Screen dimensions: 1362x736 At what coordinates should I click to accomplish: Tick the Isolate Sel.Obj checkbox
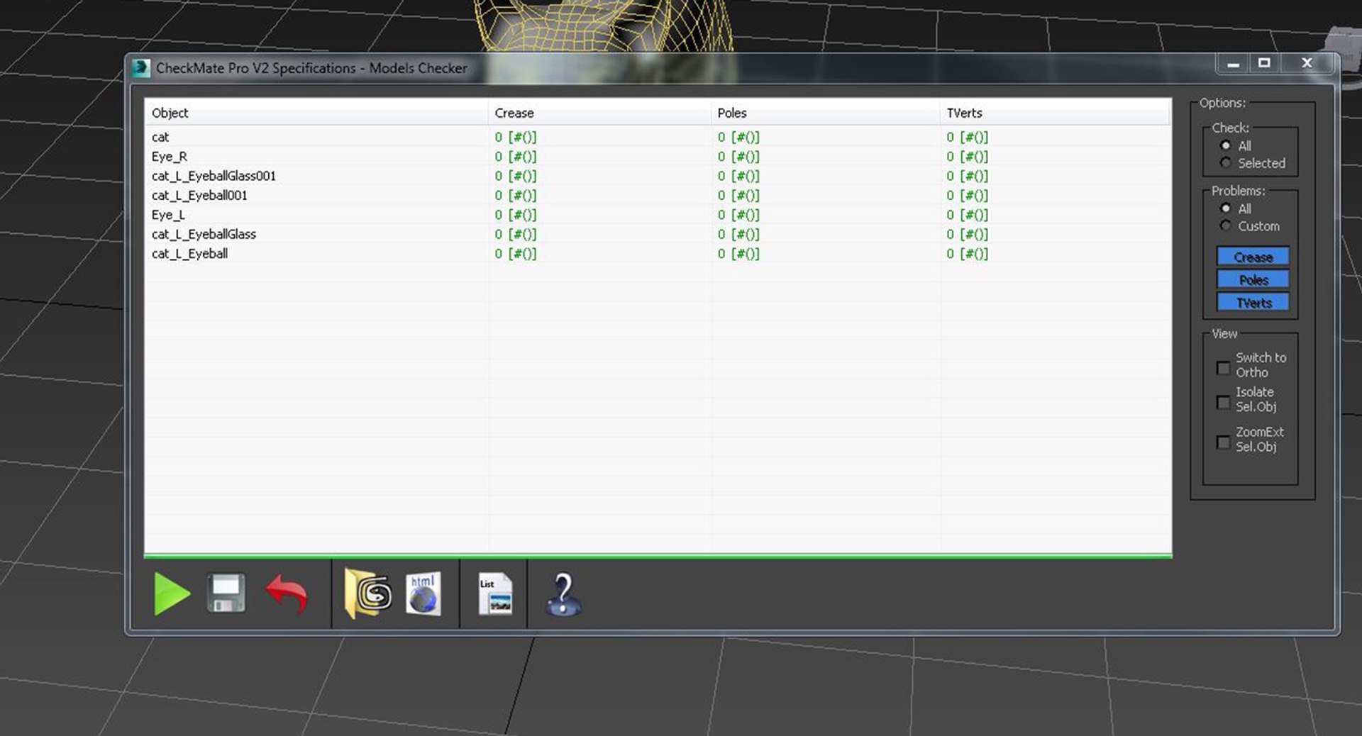[1223, 402]
